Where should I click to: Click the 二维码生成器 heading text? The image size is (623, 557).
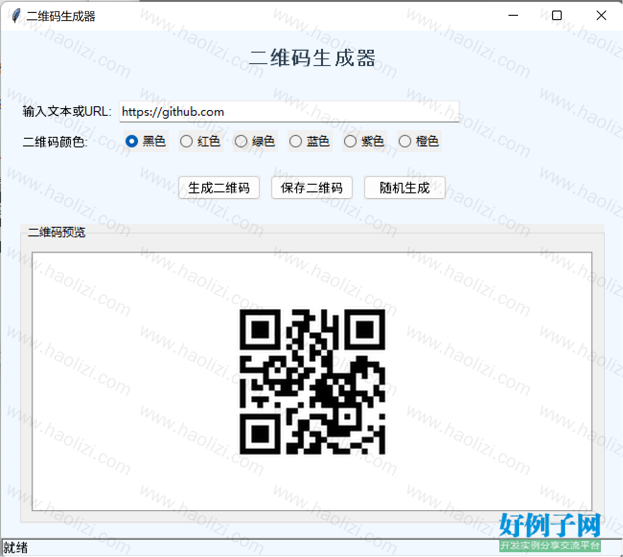coord(312,58)
